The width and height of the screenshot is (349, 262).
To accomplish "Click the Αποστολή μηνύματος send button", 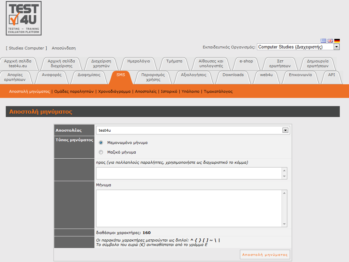I will (x=265, y=254).
